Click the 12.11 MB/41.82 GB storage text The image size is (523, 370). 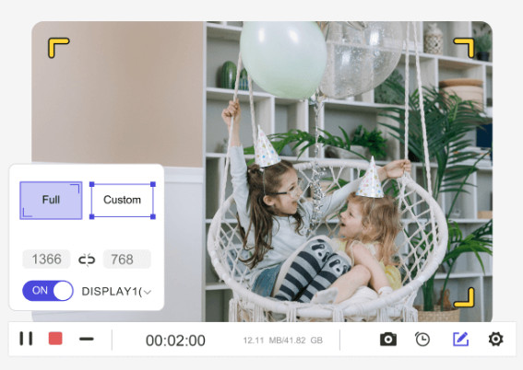[x=283, y=341]
